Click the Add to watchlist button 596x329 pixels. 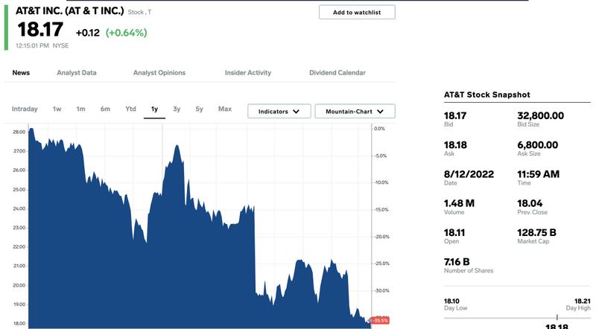357,12
